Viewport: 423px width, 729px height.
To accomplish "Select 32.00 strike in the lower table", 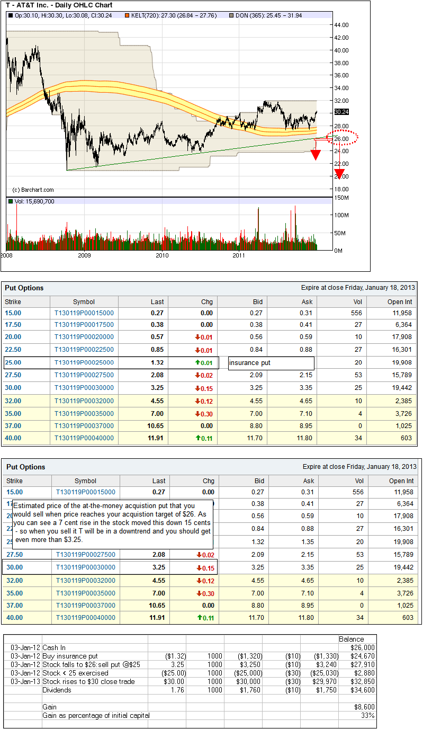I will click(x=14, y=580).
